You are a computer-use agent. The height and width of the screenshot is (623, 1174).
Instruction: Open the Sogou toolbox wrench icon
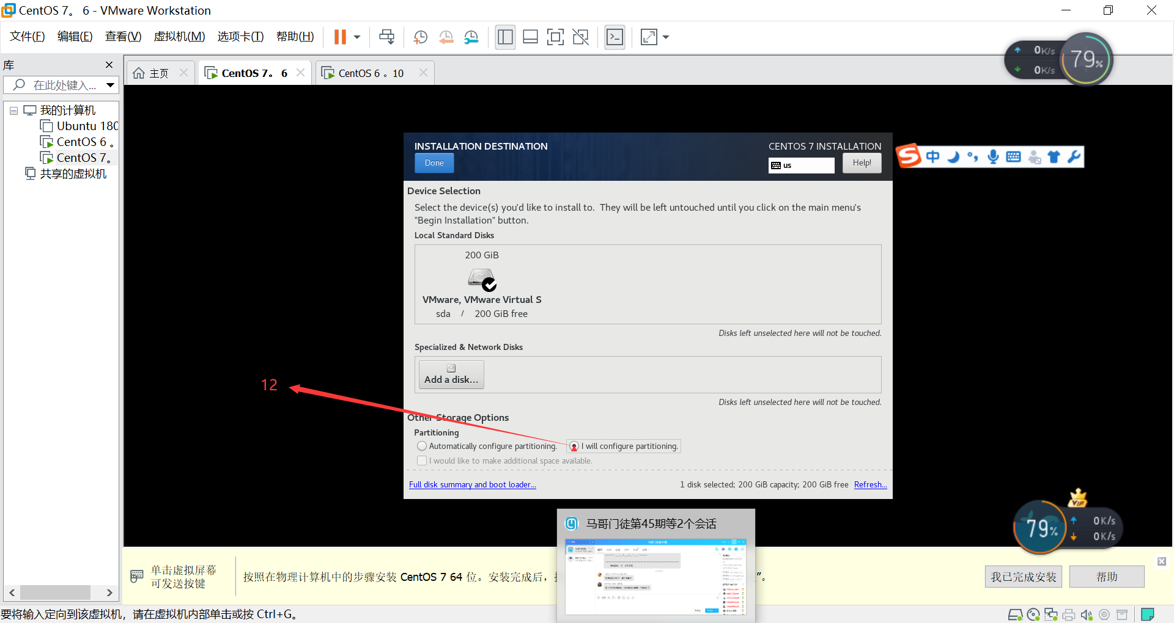(x=1074, y=157)
